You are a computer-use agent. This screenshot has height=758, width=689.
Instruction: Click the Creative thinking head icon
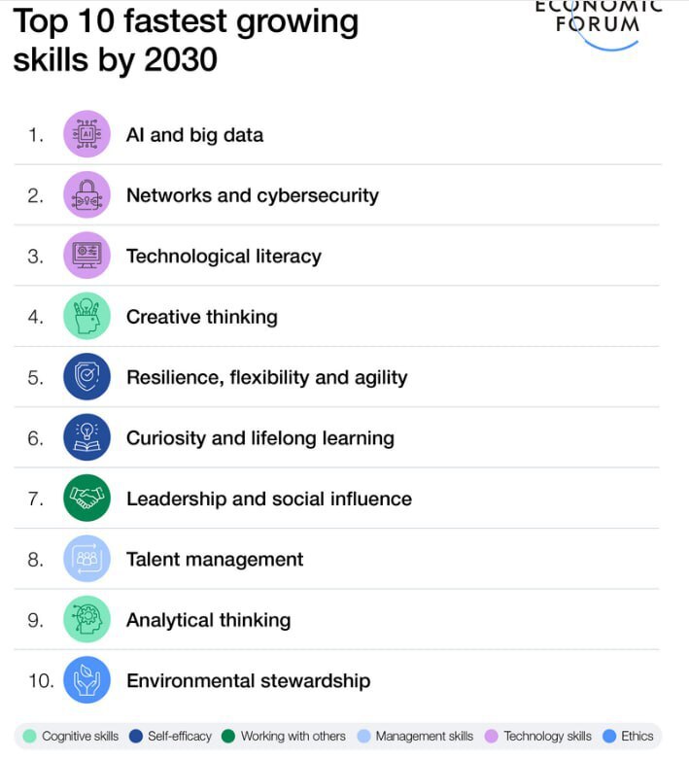tap(87, 317)
